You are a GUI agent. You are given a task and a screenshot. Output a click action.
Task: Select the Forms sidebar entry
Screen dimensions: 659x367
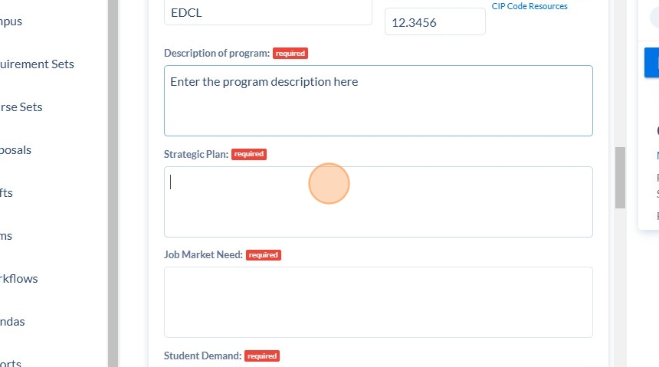6,236
